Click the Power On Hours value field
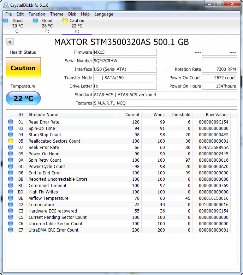 click(220, 86)
